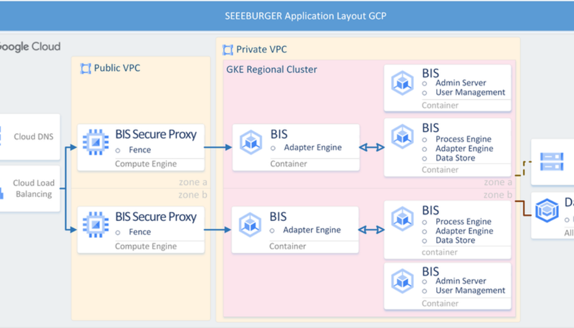574x328 pixels.
Task: Select the zone a BIS Secure Proxy chip icon
Action: click(96, 142)
